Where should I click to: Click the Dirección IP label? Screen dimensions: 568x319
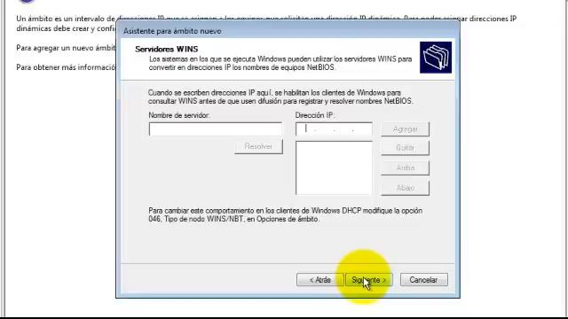tap(315, 115)
